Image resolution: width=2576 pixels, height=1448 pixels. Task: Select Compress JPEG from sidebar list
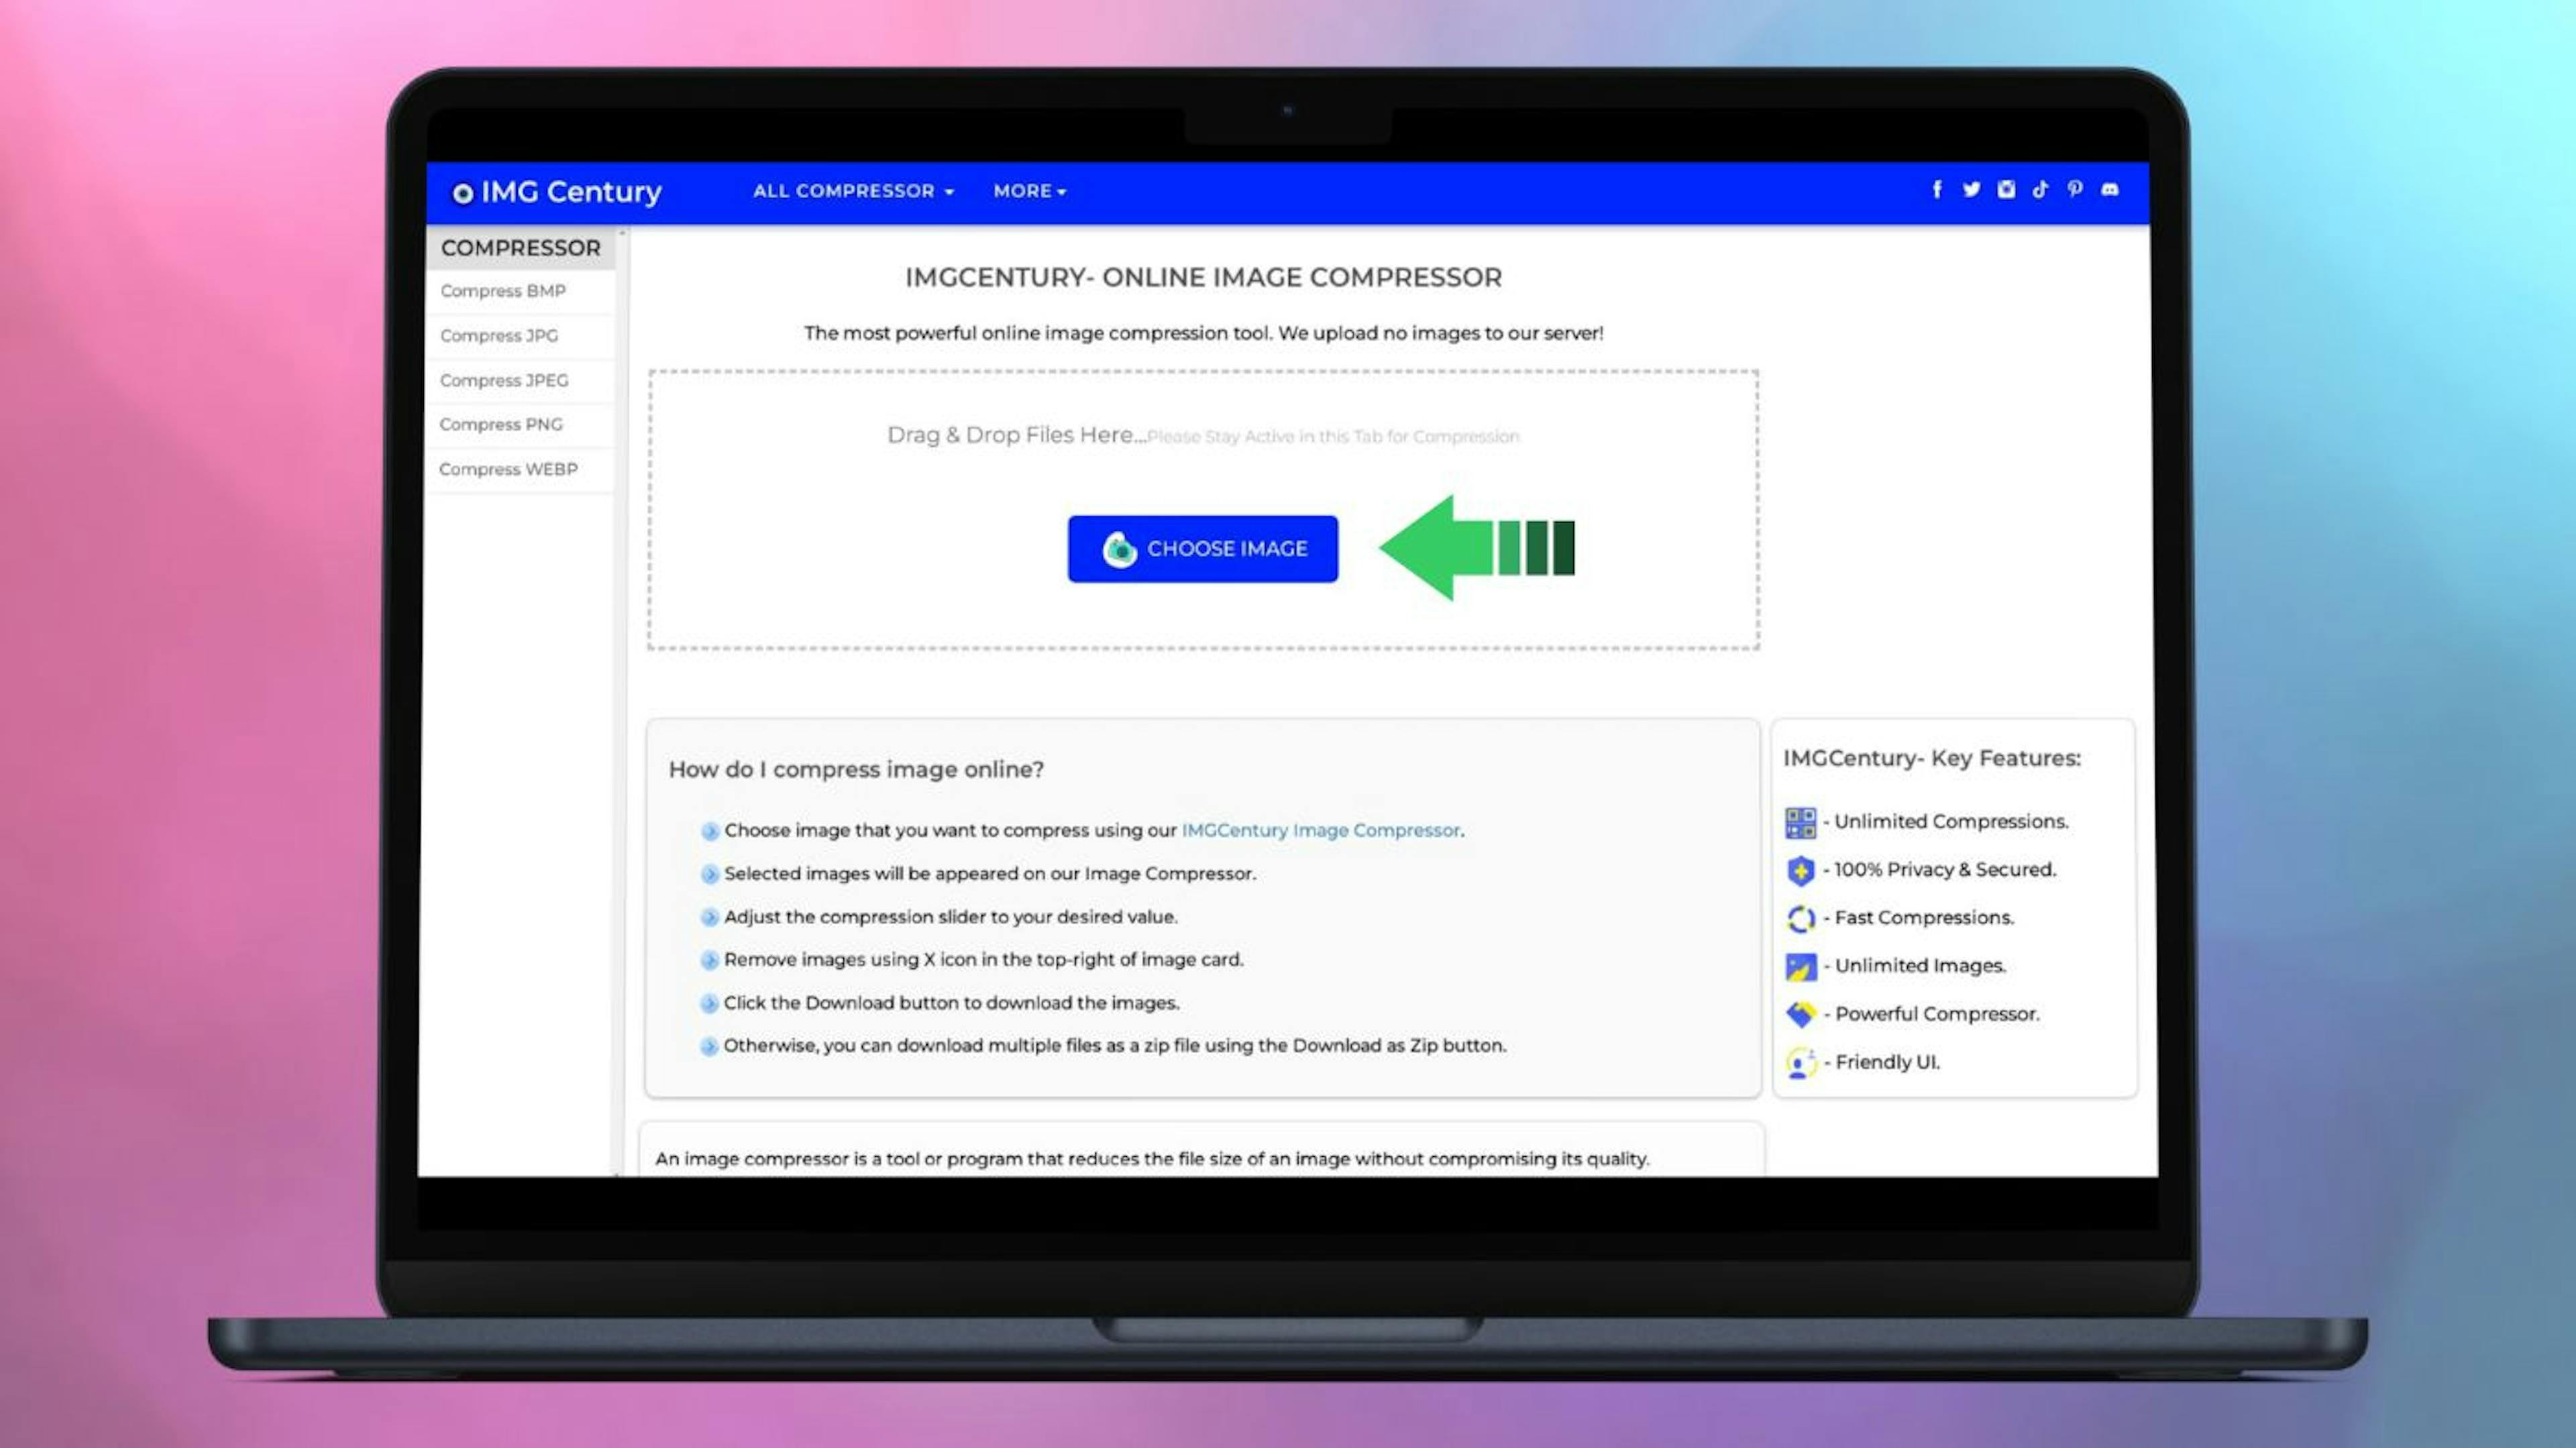(504, 378)
